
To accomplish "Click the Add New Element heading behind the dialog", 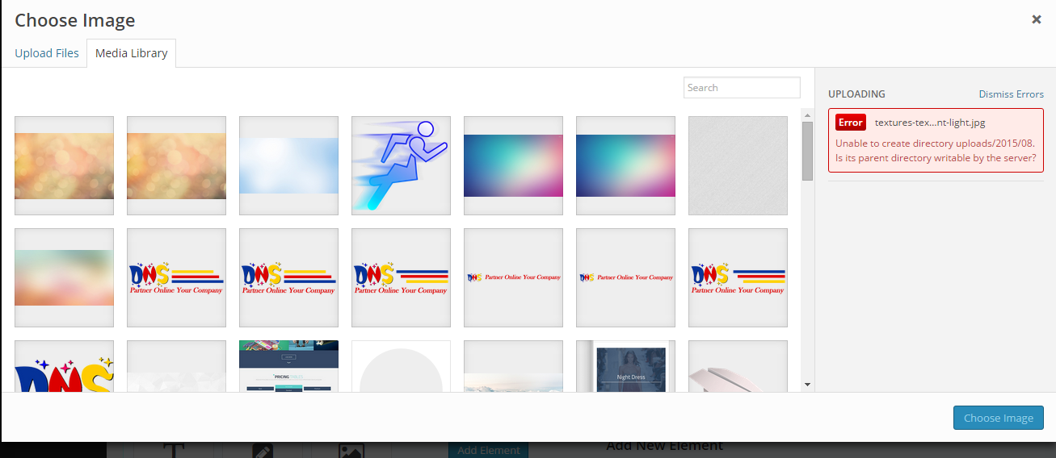I will (664, 446).
